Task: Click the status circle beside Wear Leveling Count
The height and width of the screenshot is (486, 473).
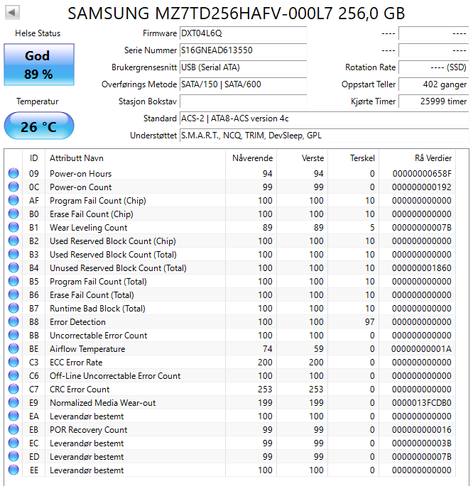Action: coord(13,228)
